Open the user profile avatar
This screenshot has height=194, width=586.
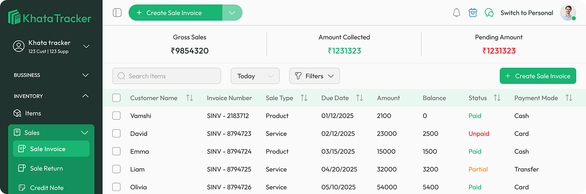(x=568, y=13)
